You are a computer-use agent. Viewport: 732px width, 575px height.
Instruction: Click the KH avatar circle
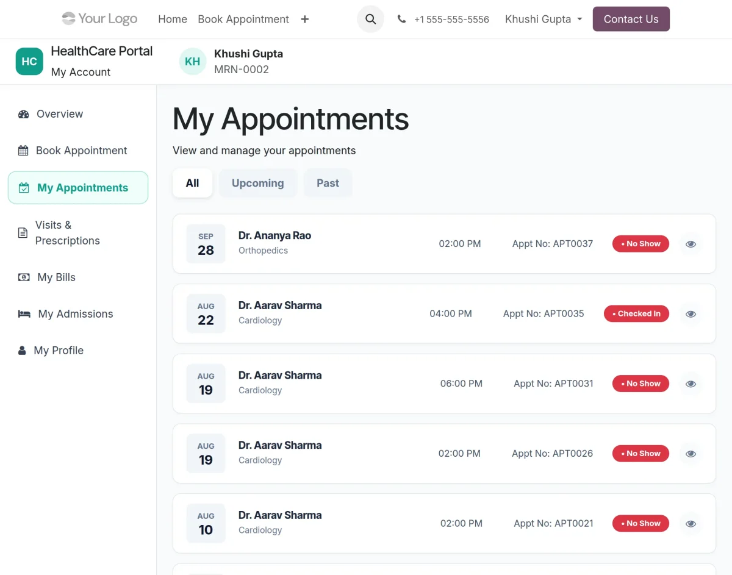point(193,62)
